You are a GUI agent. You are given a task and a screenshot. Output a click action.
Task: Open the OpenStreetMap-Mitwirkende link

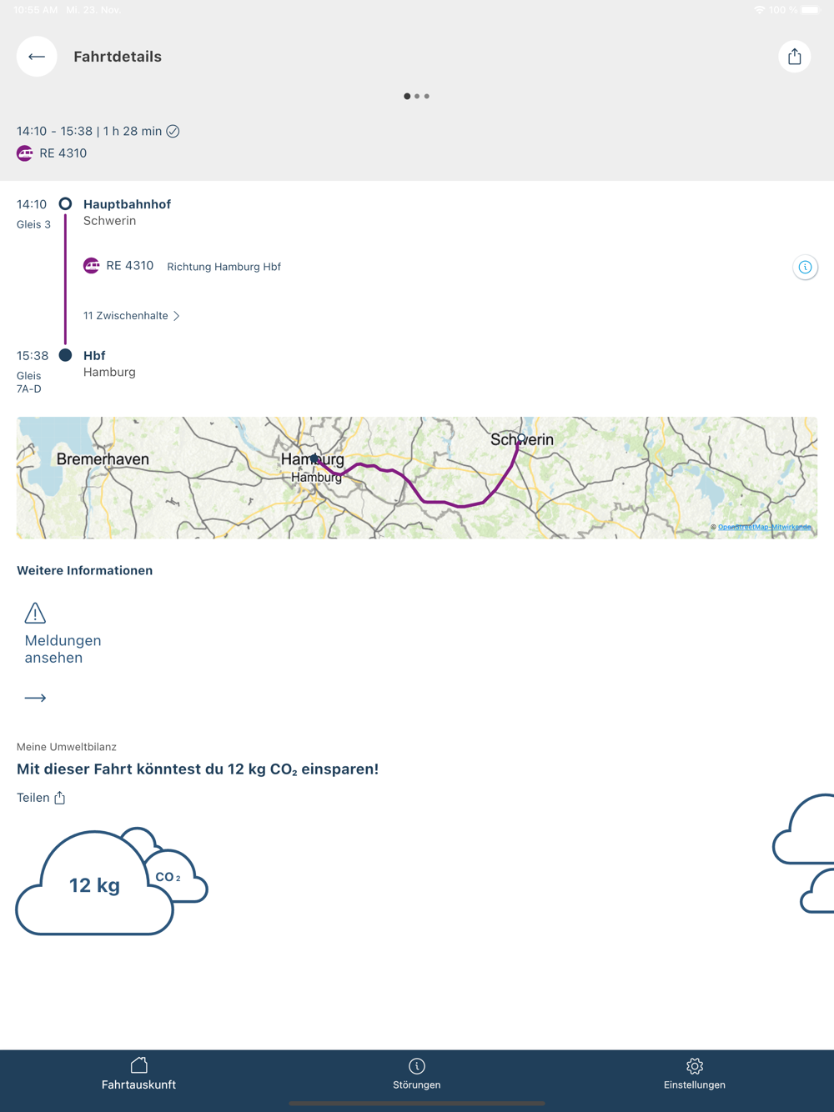click(x=764, y=527)
